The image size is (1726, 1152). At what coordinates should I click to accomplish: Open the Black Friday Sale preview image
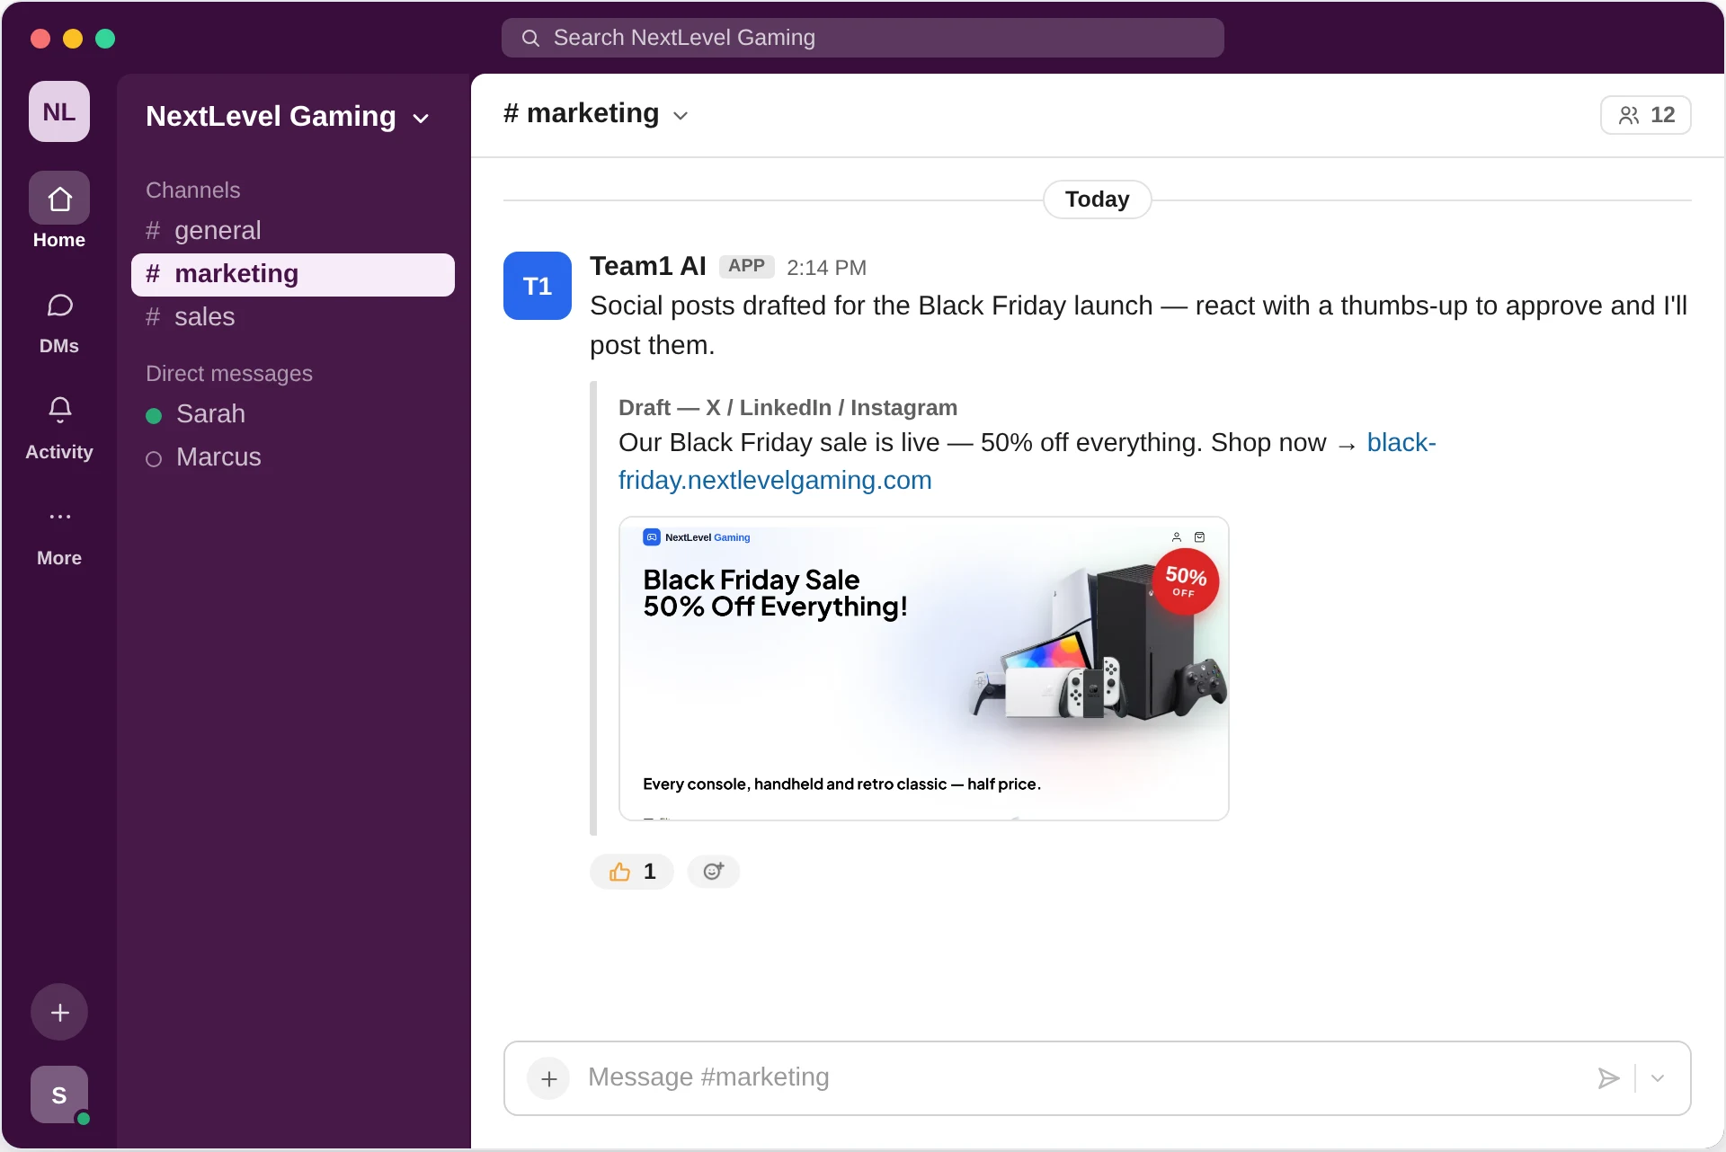coord(924,669)
